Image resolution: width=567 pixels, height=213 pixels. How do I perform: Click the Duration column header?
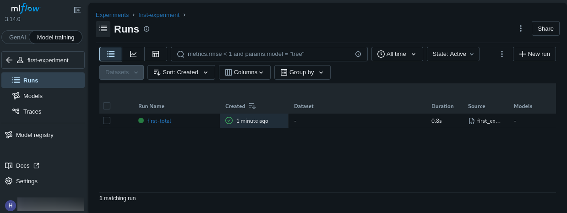(x=442, y=106)
